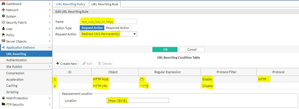This screenshot has height=109, width=299.
Task: Open the Request Action redirect dropdown
Action: click(108, 34)
